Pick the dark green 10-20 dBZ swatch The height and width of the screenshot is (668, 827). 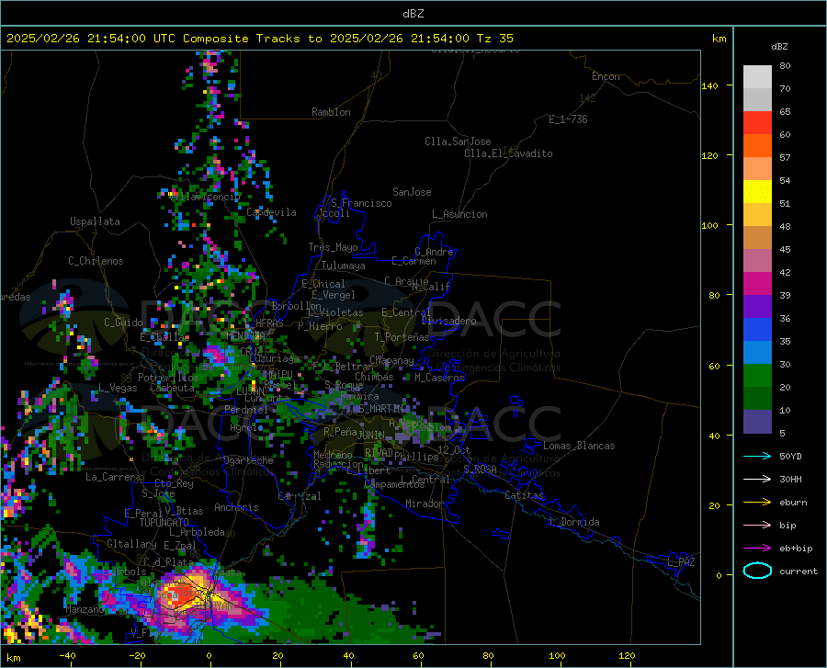click(757, 399)
